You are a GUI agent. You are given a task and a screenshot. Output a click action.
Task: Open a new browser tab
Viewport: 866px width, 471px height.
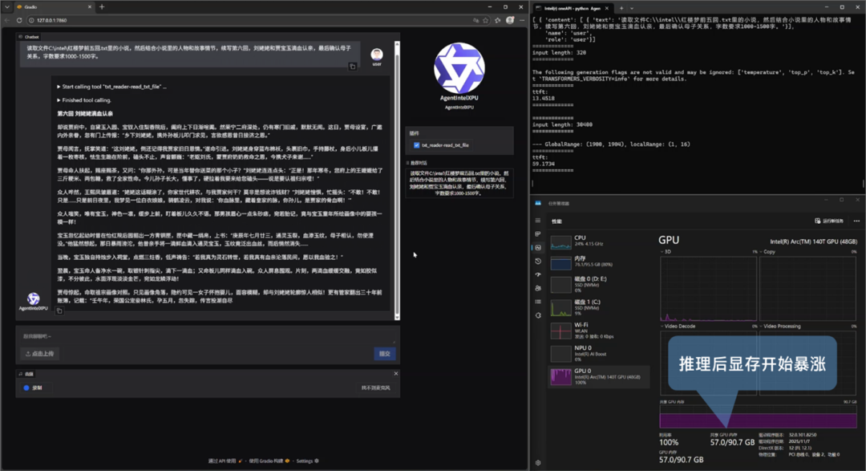pos(102,7)
